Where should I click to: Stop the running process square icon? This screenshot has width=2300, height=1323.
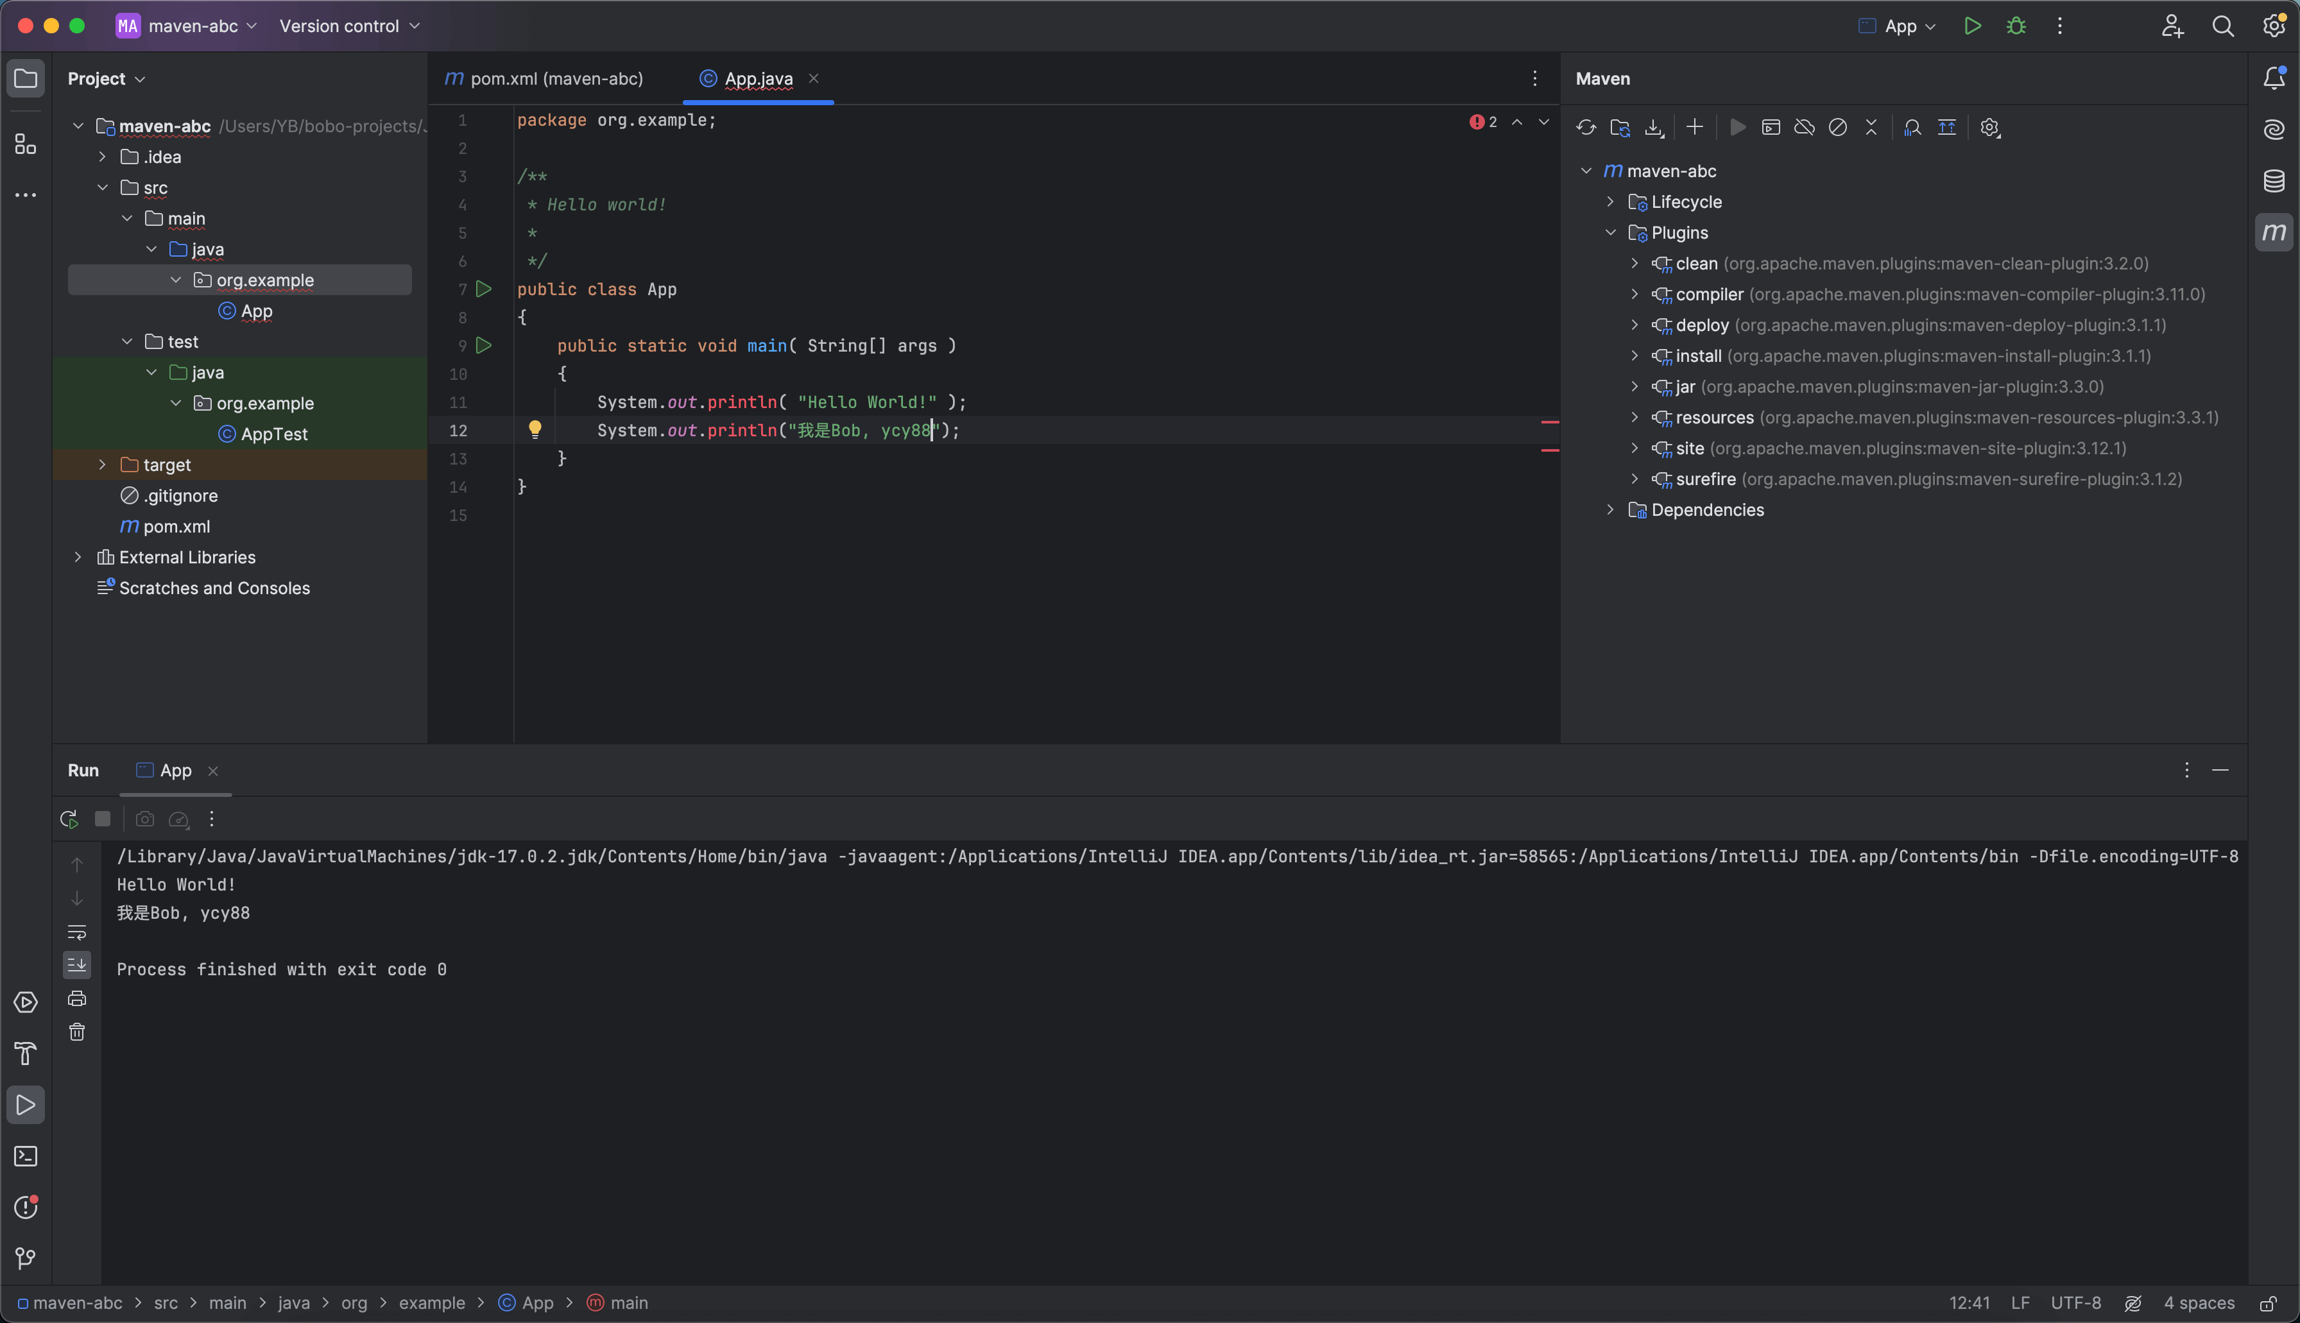pos(103,819)
